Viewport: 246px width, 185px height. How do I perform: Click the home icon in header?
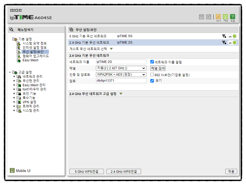pyautogui.click(x=201, y=17)
